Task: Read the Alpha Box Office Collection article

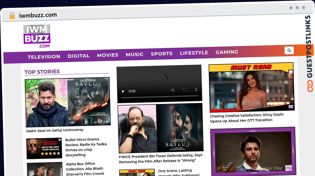Action: pos(85,168)
